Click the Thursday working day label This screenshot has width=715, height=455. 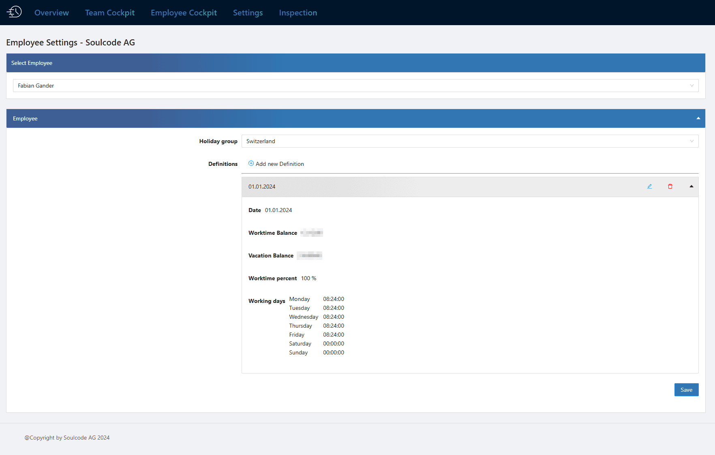pyautogui.click(x=300, y=326)
